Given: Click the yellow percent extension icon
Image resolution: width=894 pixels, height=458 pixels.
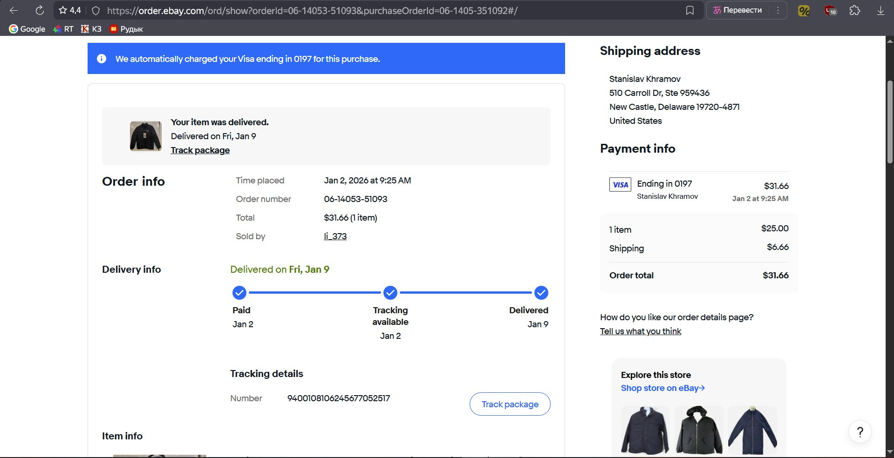Looking at the screenshot, I should coord(804,10).
